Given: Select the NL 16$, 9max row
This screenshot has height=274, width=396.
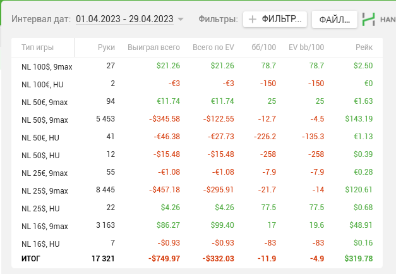Looking at the screenshot, I should pos(44,226).
